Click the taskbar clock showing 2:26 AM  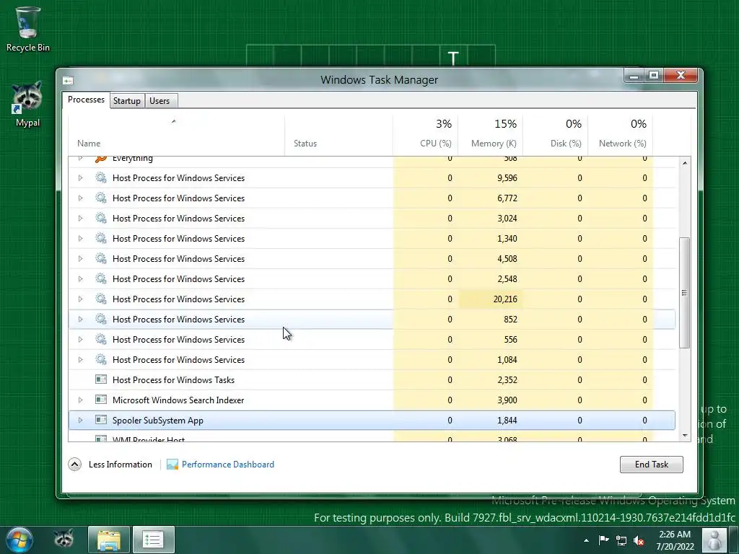coord(675,540)
